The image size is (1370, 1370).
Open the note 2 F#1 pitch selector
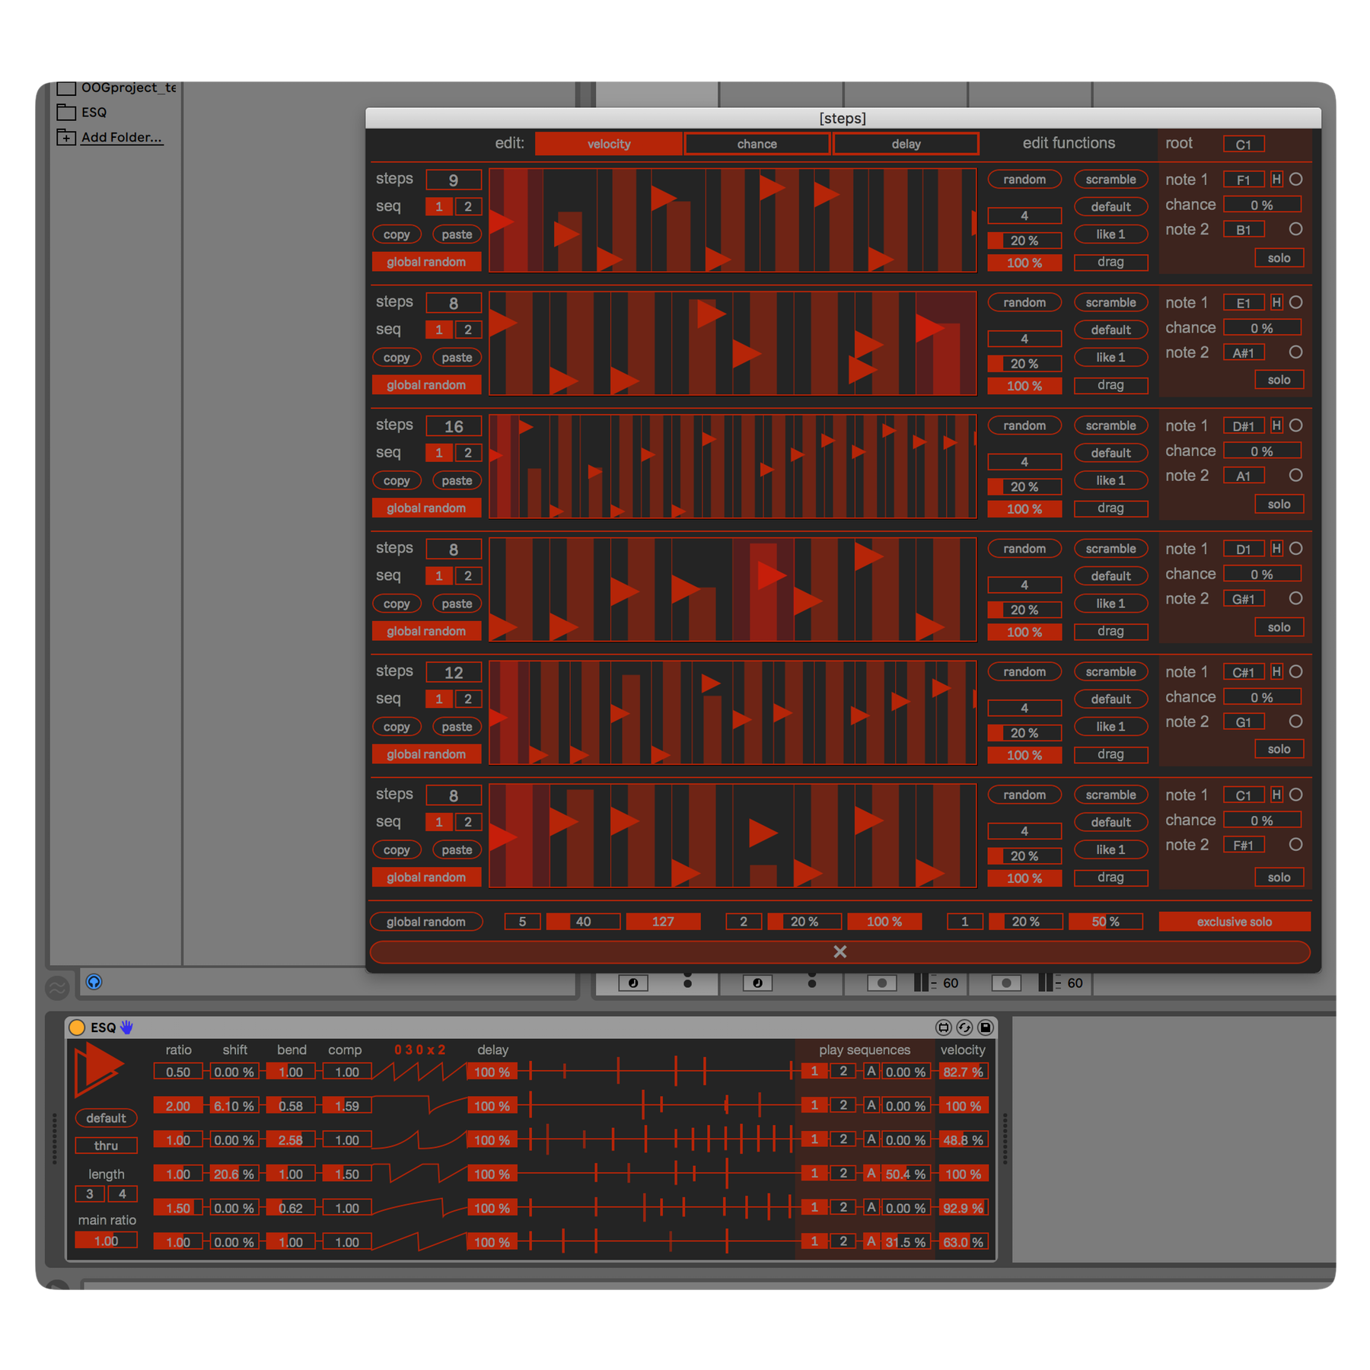(1244, 845)
